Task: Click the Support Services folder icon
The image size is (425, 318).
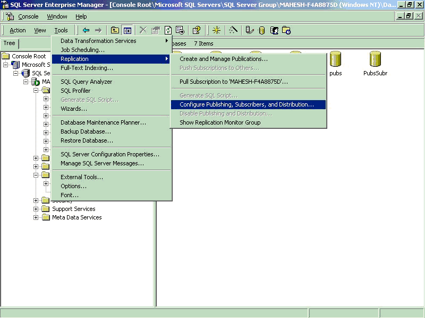Action: click(46, 209)
